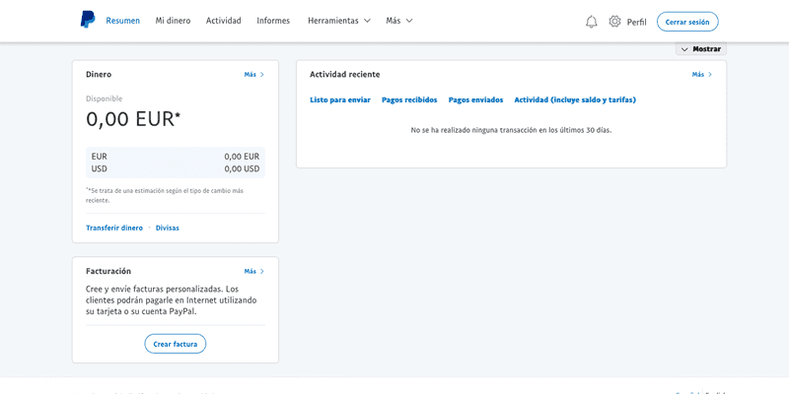Click Más in Actividad reciente panel
This screenshot has width=789, height=394.
tap(701, 75)
